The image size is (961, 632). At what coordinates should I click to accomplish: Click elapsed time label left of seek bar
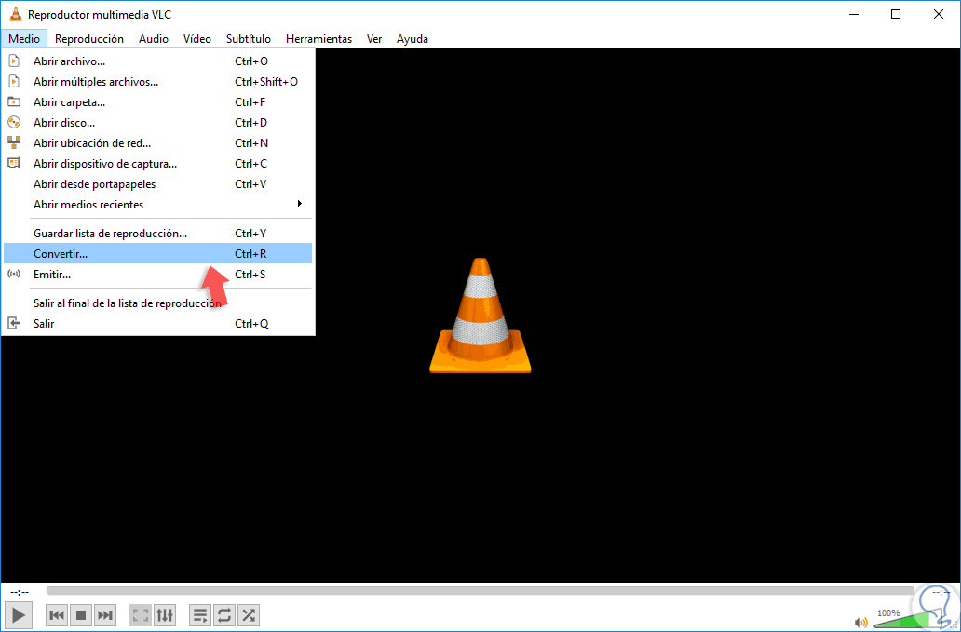click(x=20, y=592)
